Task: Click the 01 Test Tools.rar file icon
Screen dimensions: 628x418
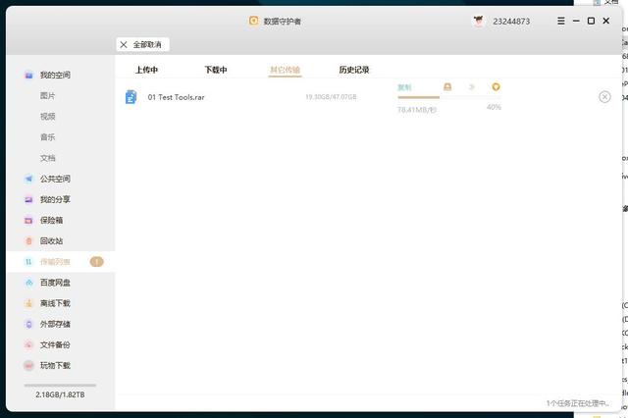Action: coord(131,97)
